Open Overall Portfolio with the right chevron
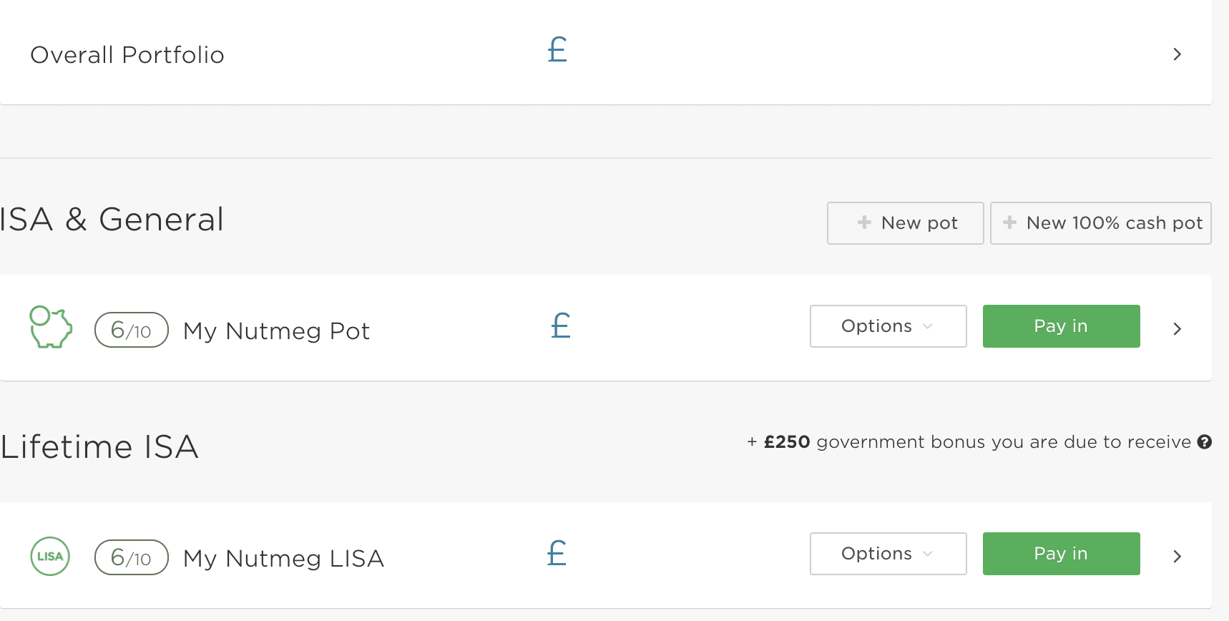The width and height of the screenshot is (1229, 621). click(x=1177, y=54)
